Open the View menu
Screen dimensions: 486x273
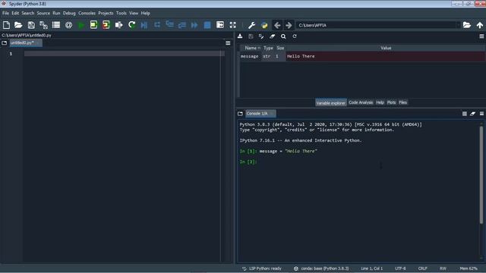coord(134,14)
